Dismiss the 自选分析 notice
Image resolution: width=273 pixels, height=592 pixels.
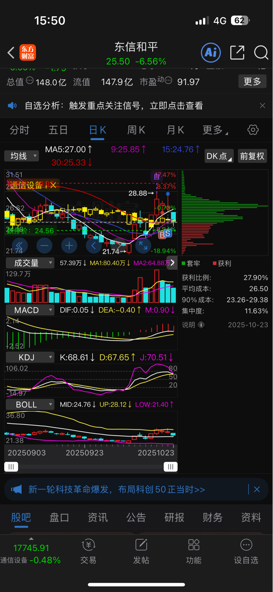point(262,106)
